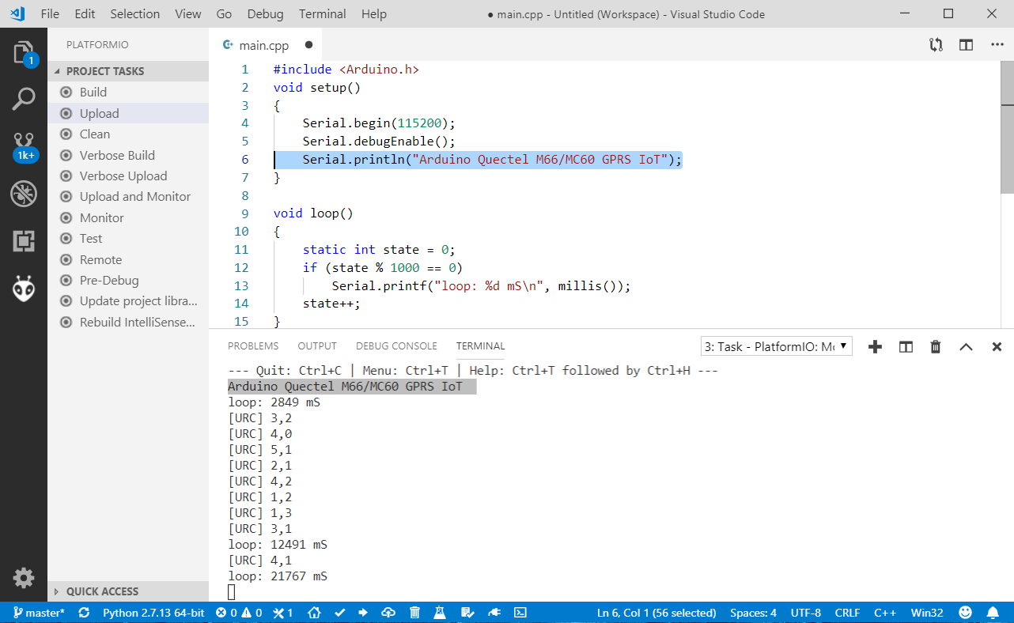The height and width of the screenshot is (623, 1014).
Task: Click PlatformIO Upload arrow in status bar
Action: point(363,613)
